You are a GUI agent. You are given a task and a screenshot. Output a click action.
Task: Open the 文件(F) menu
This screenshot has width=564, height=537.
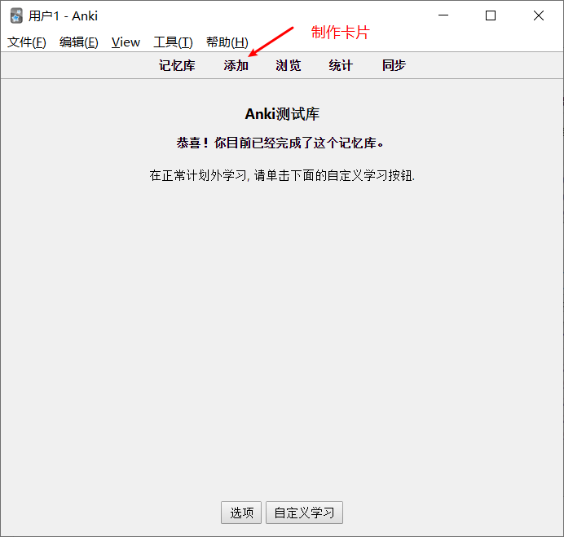[27, 42]
